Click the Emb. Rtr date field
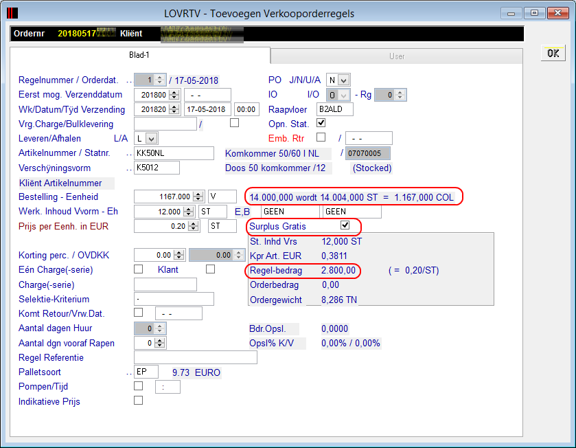576x448 pixels. coord(369,139)
